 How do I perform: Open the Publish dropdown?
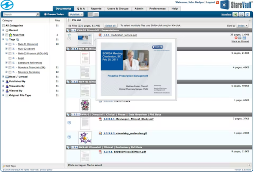[76, 14]
